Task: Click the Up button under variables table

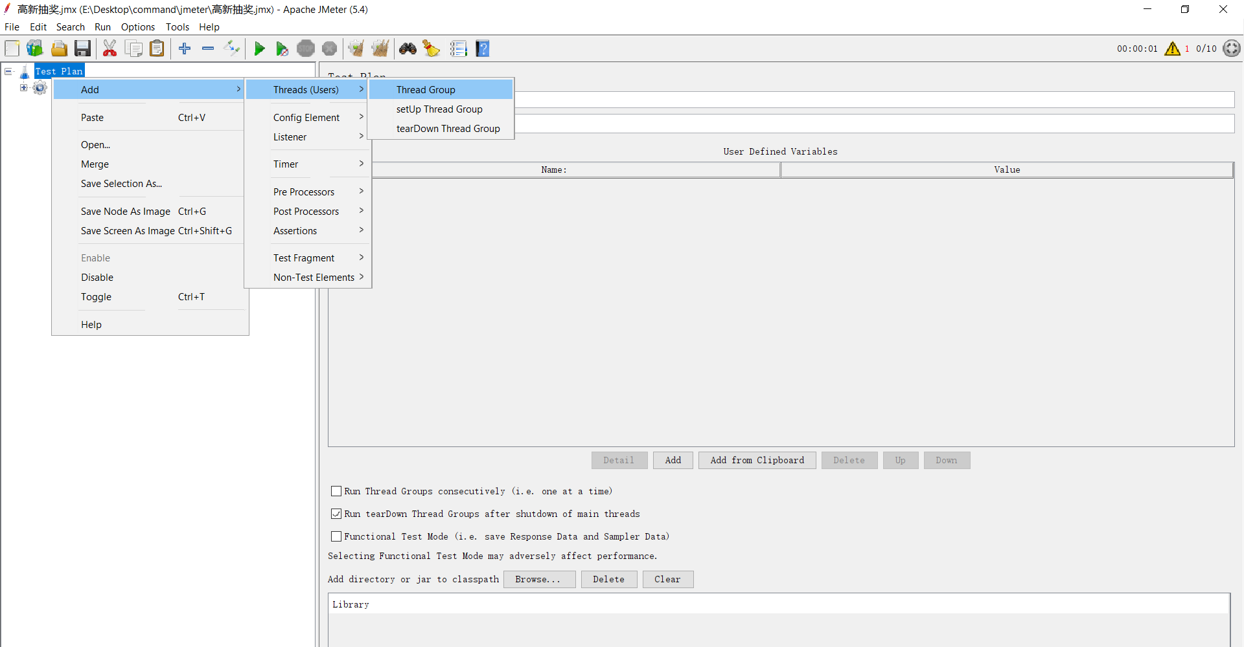Action: pyautogui.click(x=901, y=461)
